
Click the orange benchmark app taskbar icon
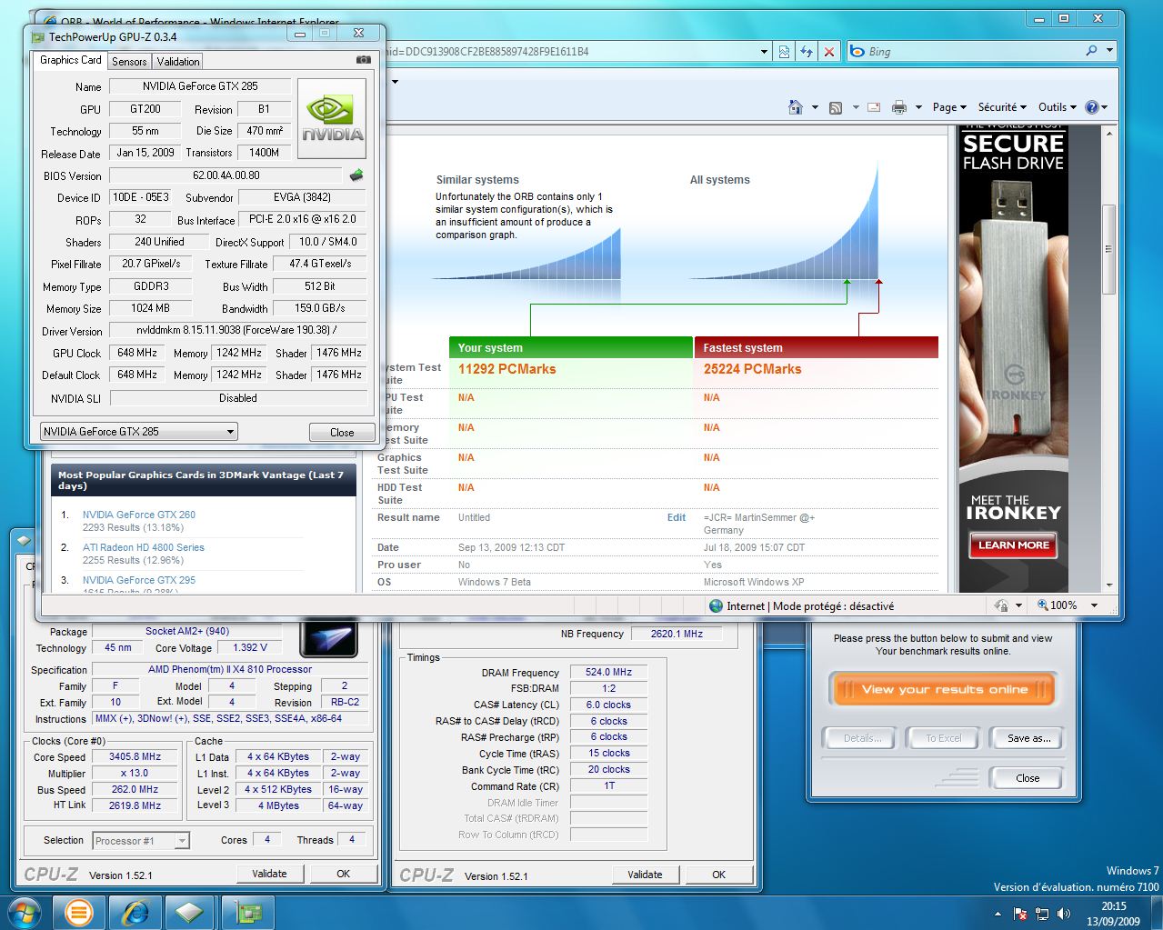[79, 912]
